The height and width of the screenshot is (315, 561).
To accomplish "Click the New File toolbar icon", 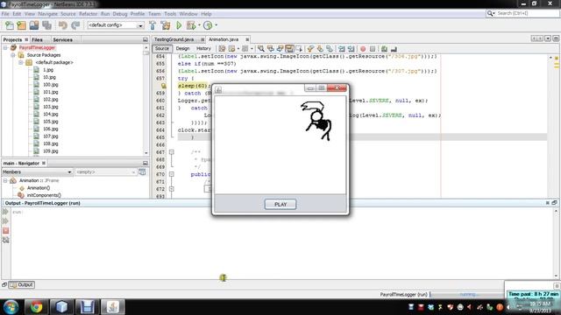I will pos(10,25).
